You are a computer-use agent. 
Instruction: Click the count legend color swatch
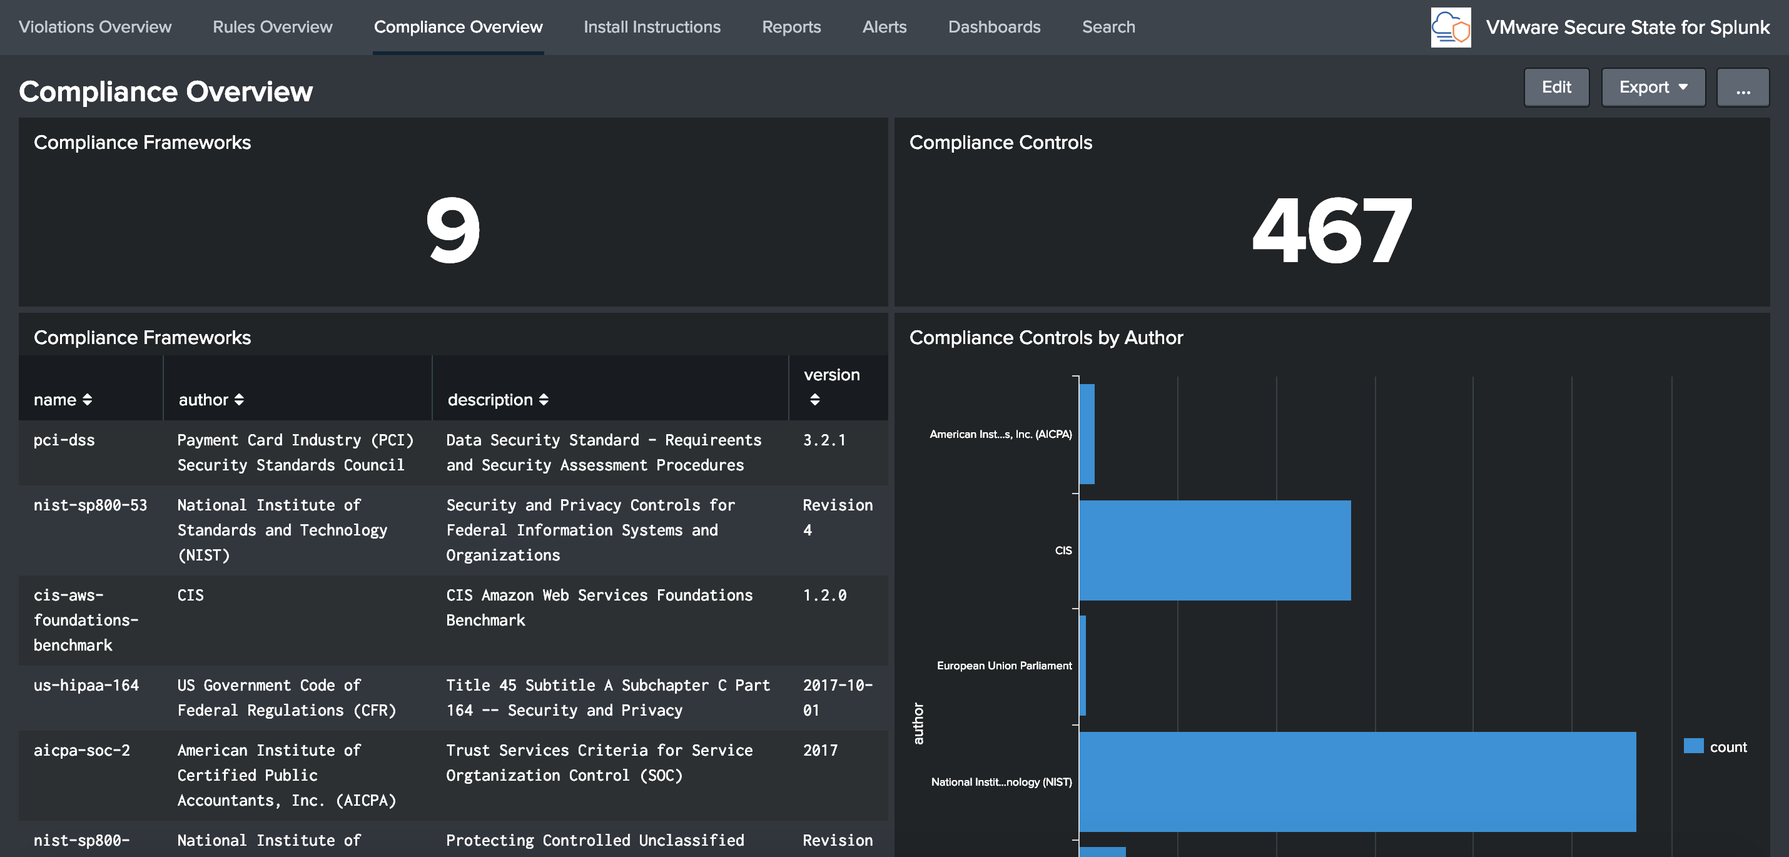(x=1693, y=746)
